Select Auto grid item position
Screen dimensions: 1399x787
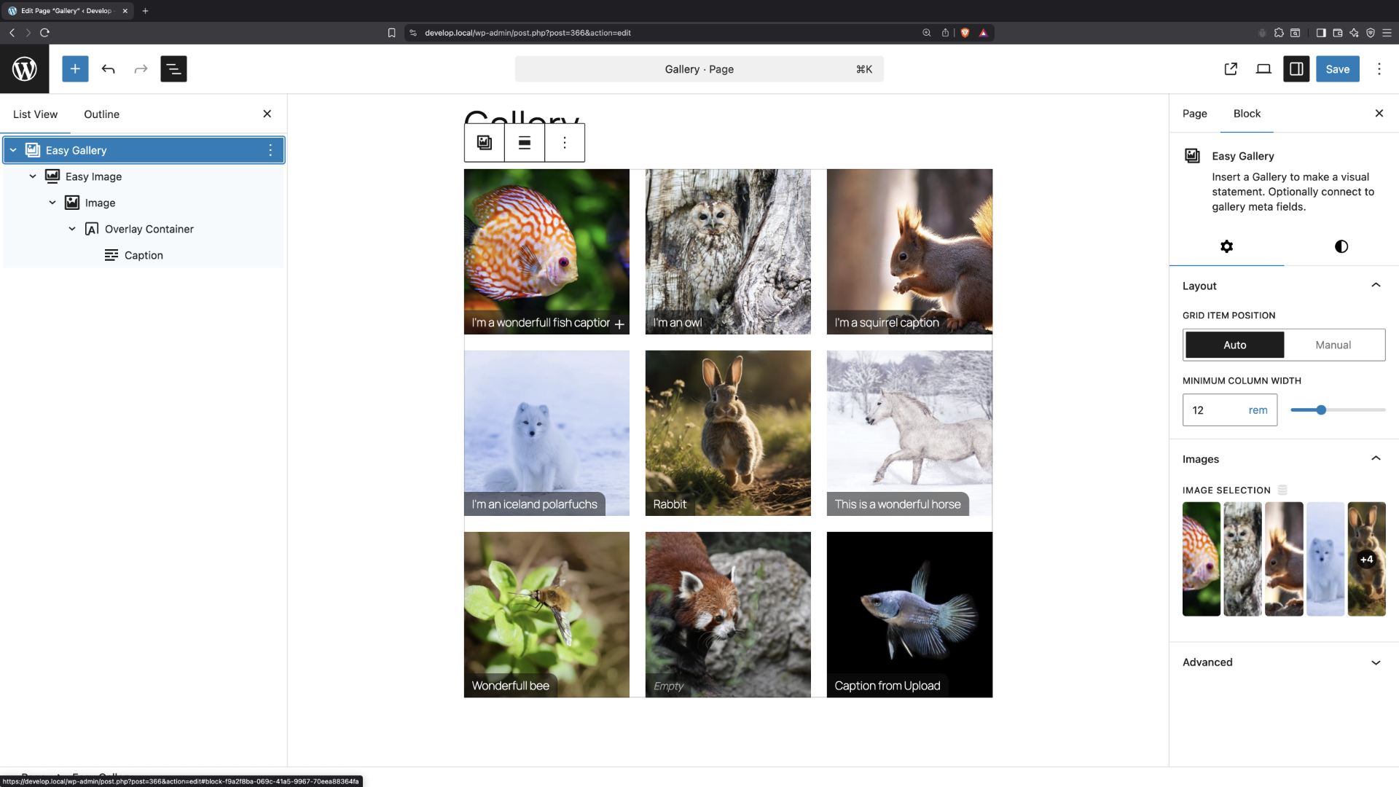pos(1234,345)
